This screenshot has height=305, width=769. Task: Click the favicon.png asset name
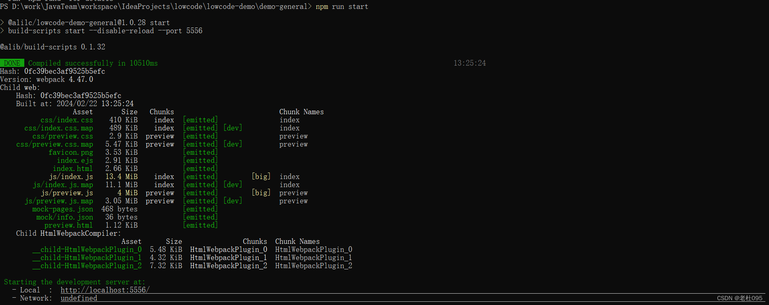(70, 152)
